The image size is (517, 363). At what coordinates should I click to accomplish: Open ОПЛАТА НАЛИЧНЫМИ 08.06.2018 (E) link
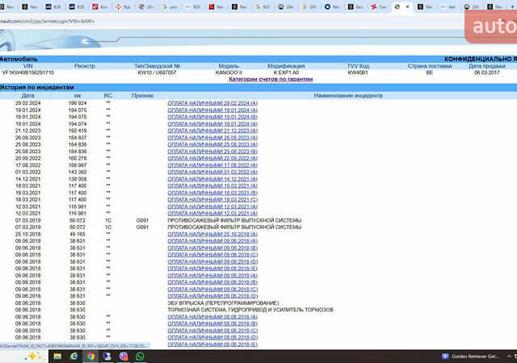click(212, 344)
